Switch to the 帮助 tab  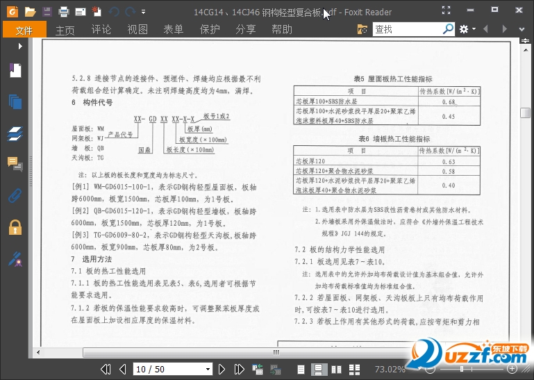[x=282, y=29]
